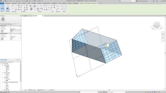Click the Revit application logo button
This screenshot has width=166, height=93.
[1, 1]
